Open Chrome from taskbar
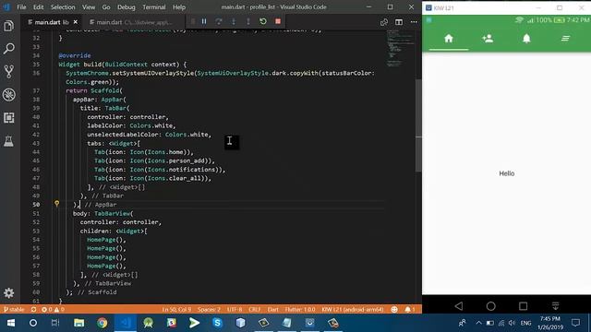Image resolution: width=591 pixels, height=332 pixels. (102, 323)
